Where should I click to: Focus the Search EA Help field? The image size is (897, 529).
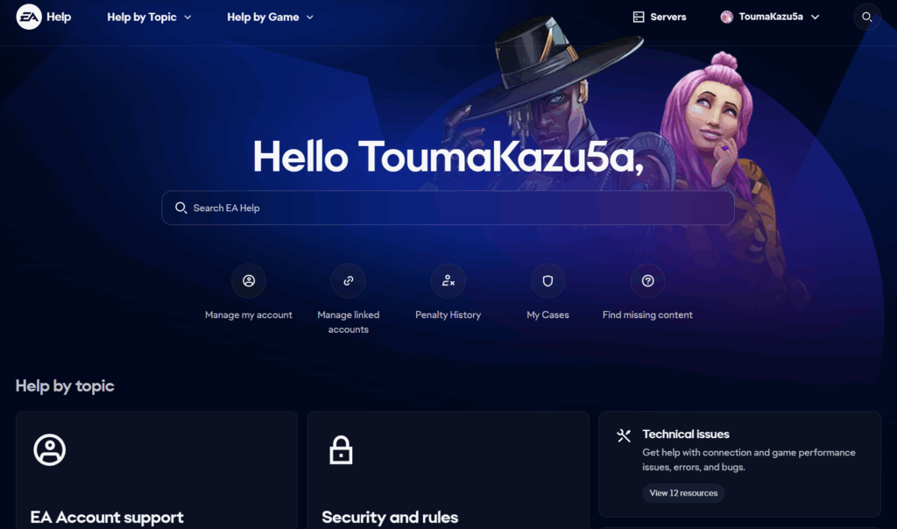pyautogui.click(x=448, y=208)
